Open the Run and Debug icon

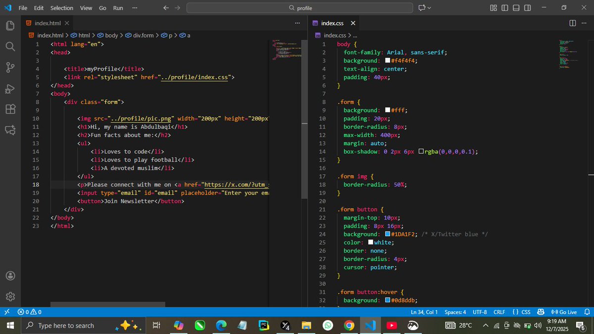coord(10,89)
